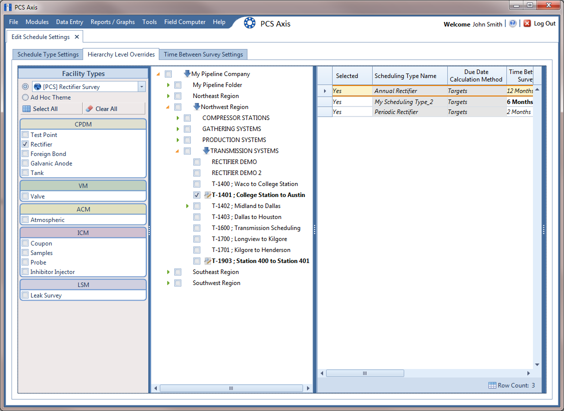Screen dimensions: 564x411
Task: Expand the Northeast Region node
Action: [x=168, y=96]
